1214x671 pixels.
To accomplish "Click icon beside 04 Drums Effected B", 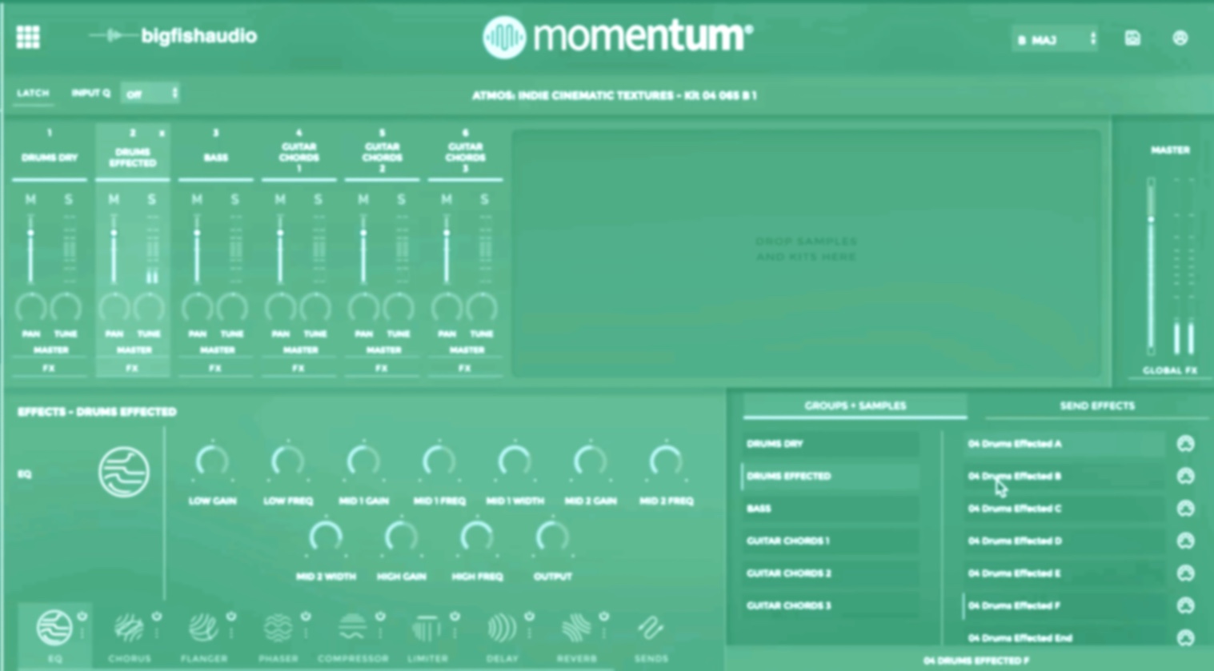I will [1185, 477].
